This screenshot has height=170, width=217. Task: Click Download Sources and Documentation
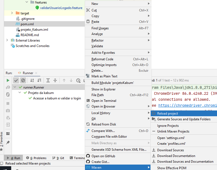[x=184, y=162]
